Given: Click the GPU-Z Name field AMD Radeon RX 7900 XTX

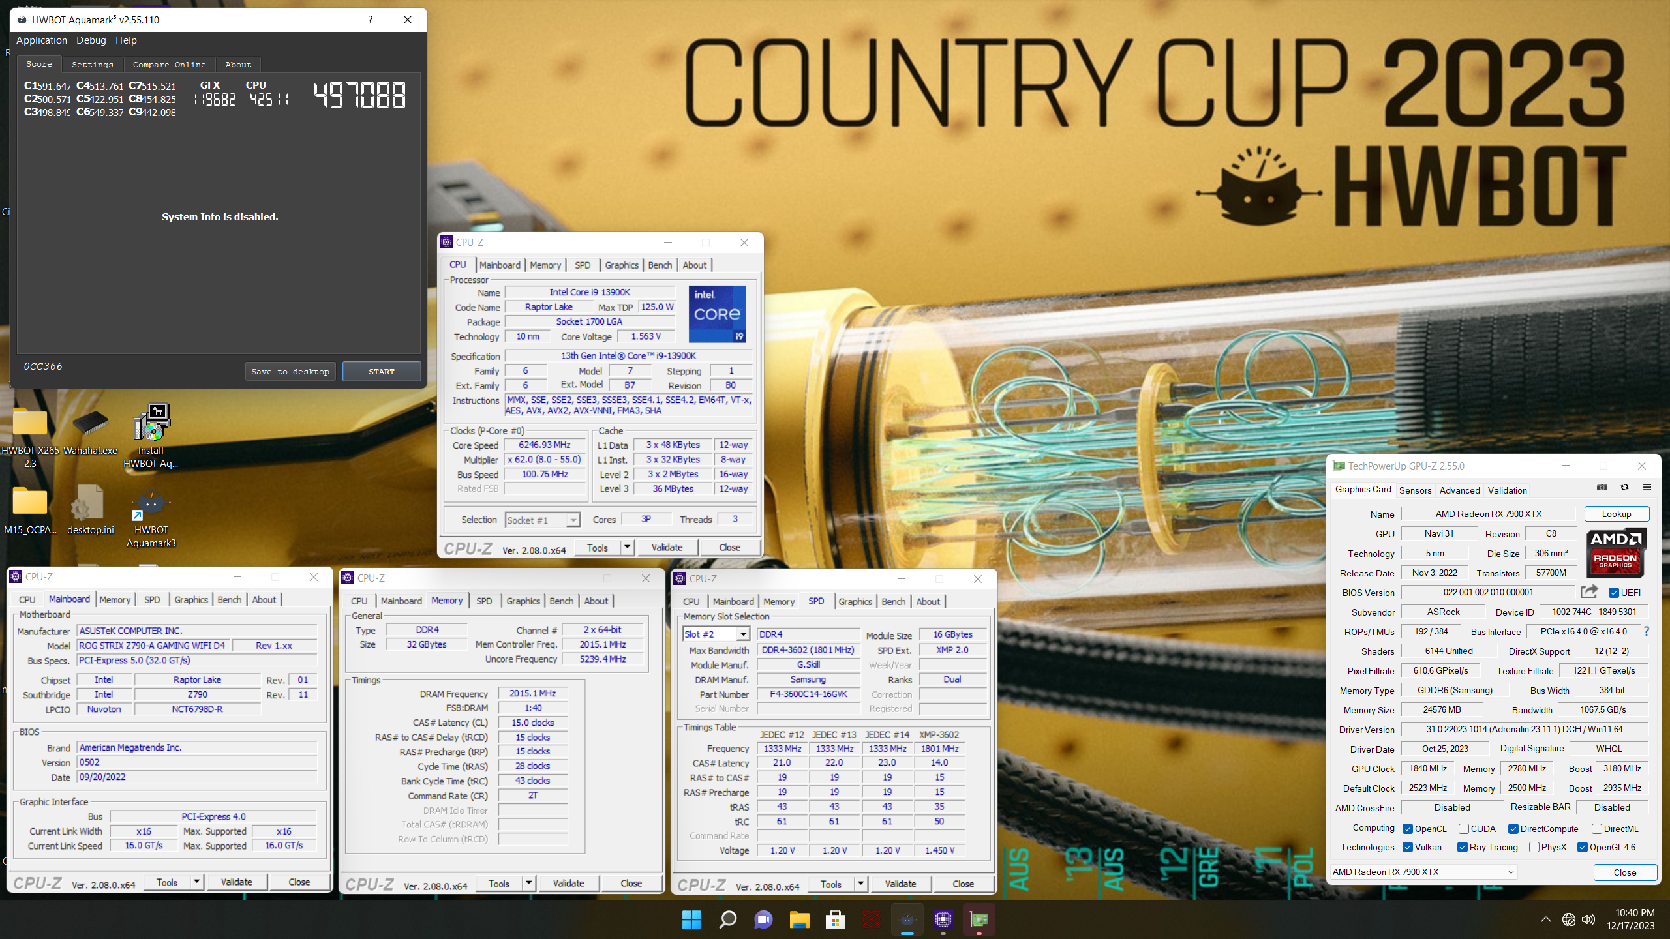Looking at the screenshot, I should tap(1488, 514).
